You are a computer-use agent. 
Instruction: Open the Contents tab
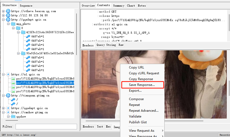click(104, 5)
